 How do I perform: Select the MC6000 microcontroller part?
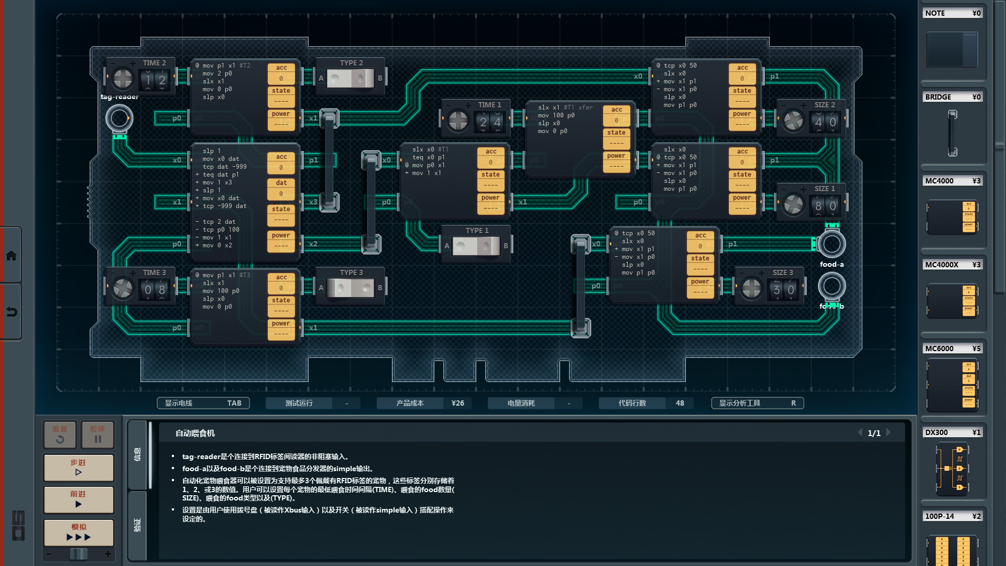pyautogui.click(x=952, y=385)
